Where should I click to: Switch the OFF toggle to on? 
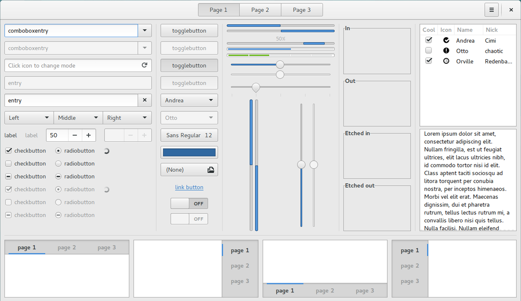189,203
